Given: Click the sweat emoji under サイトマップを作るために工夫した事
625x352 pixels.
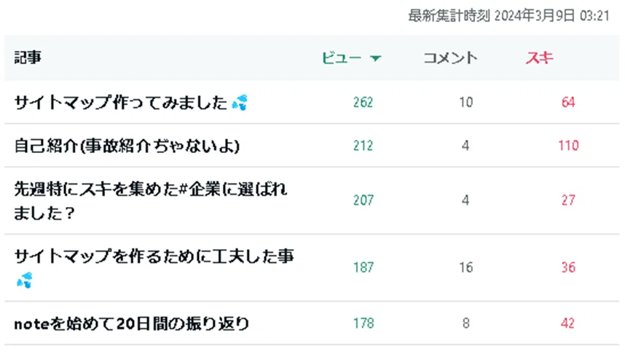Looking at the screenshot, I should [24, 281].
